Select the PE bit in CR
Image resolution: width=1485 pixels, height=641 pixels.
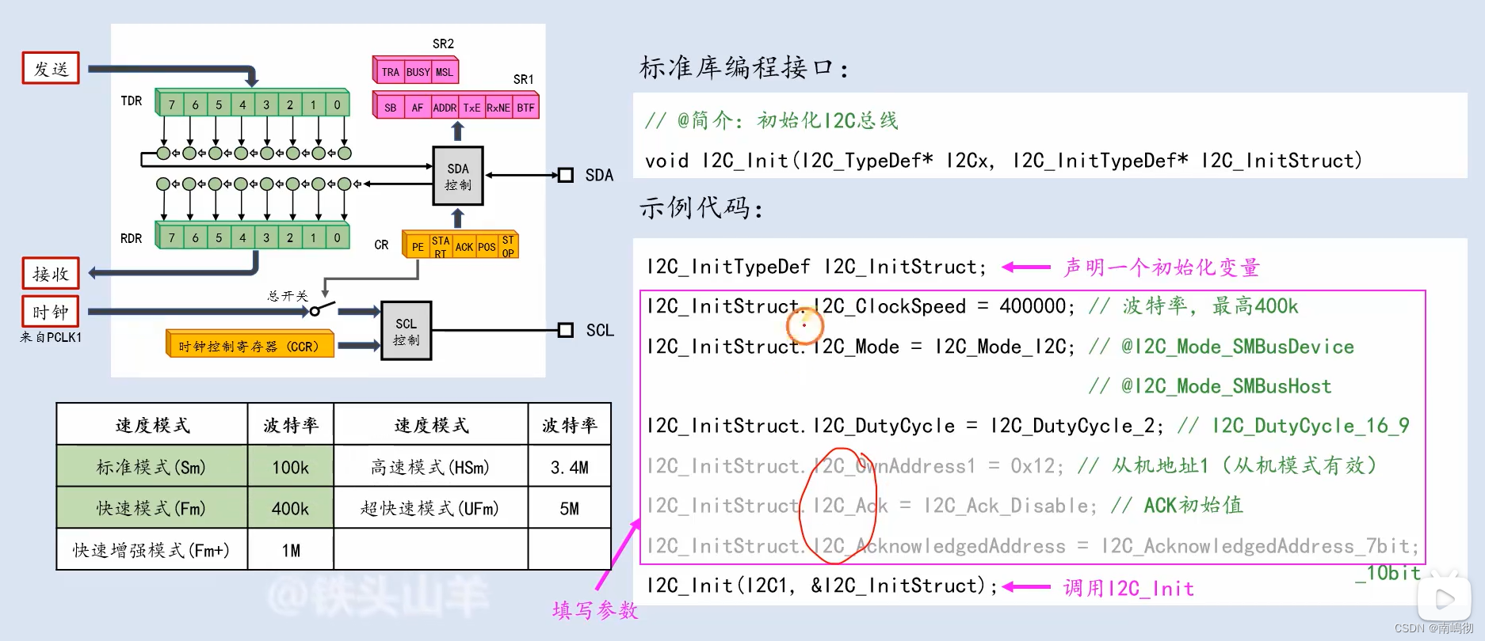pyautogui.click(x=418, y=246)
